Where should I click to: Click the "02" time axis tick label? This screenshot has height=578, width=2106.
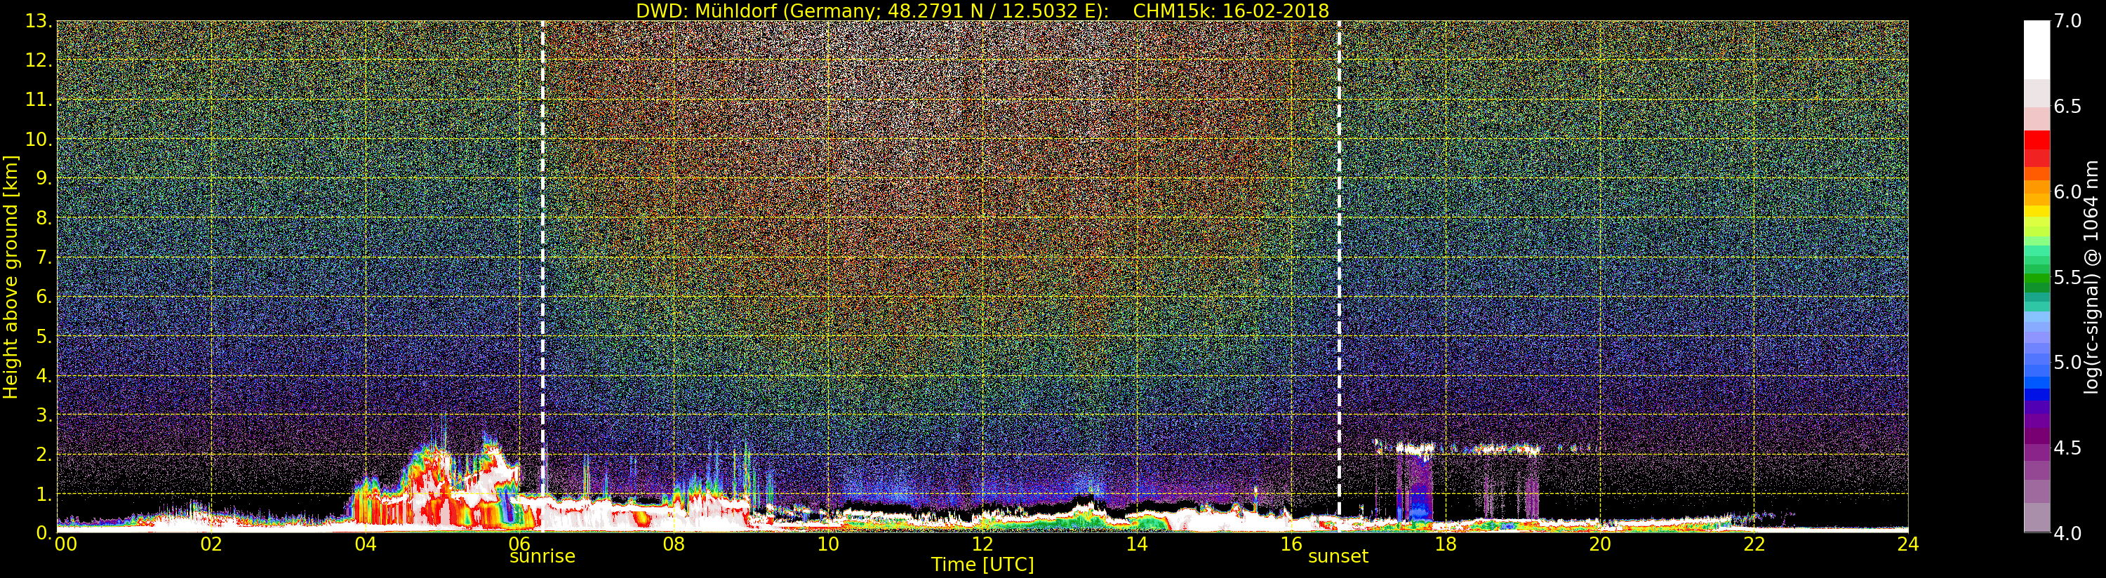click(211, 544)
